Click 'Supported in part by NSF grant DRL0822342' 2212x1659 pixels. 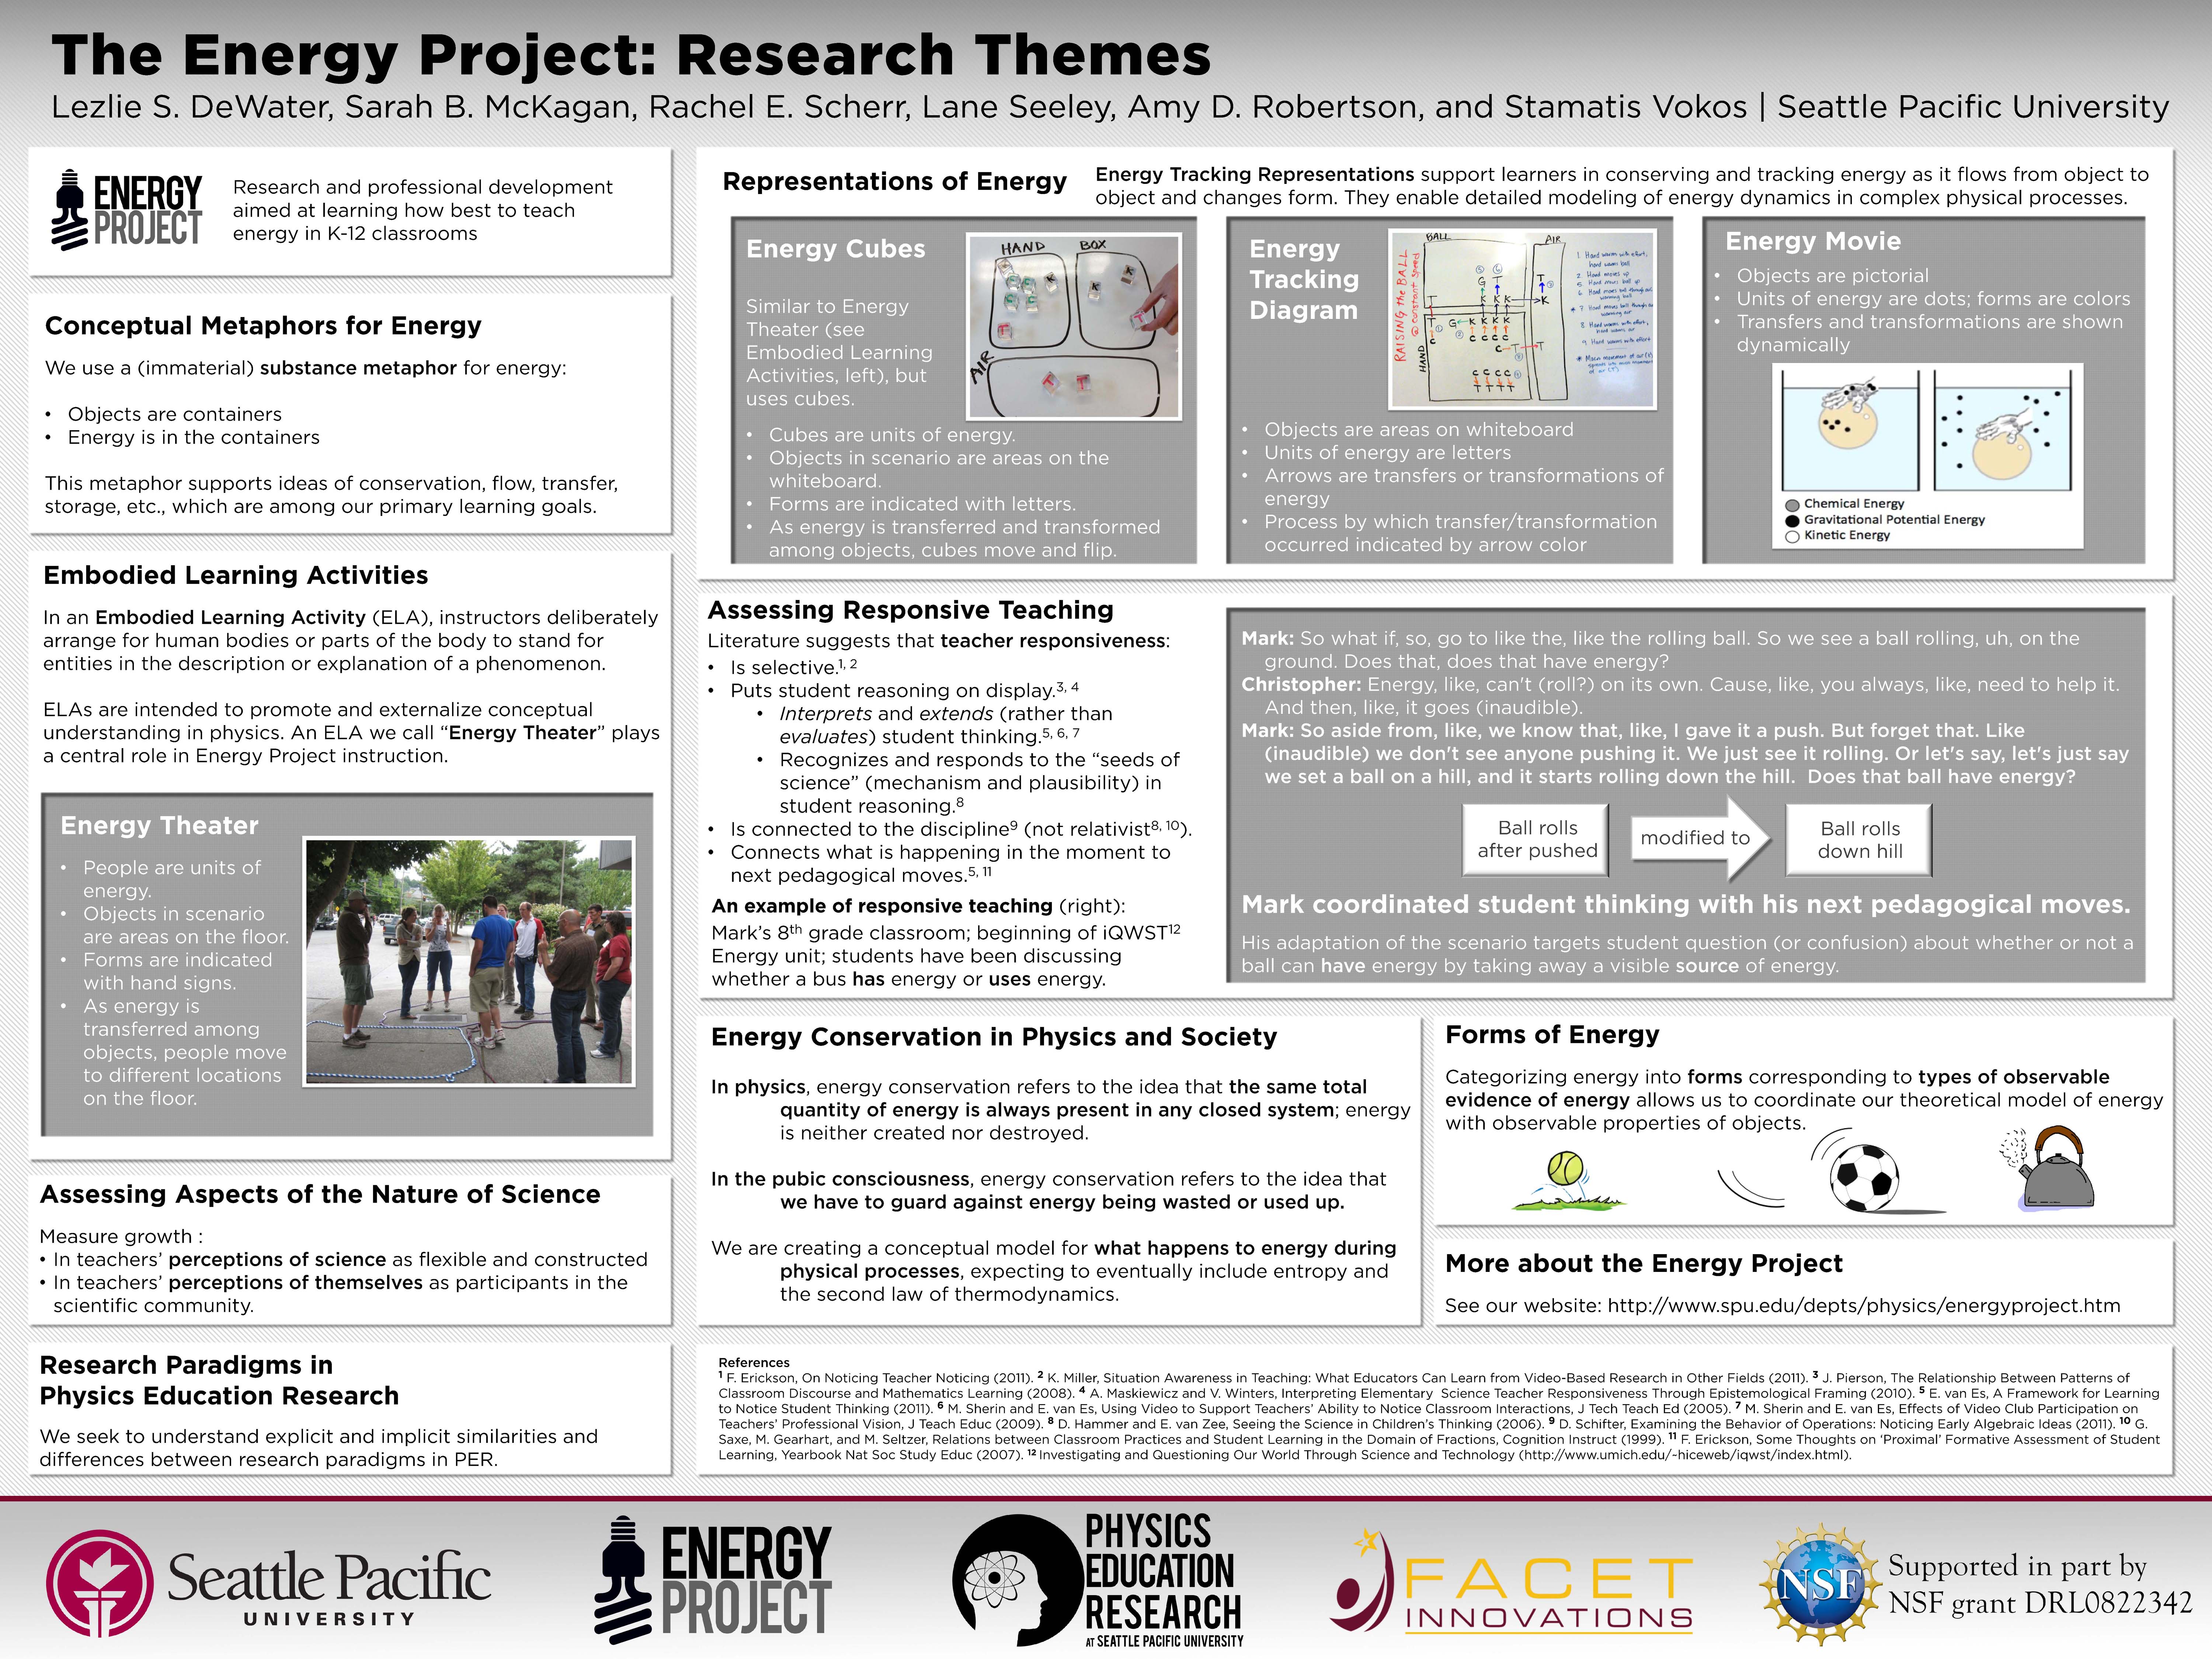2040,1585
